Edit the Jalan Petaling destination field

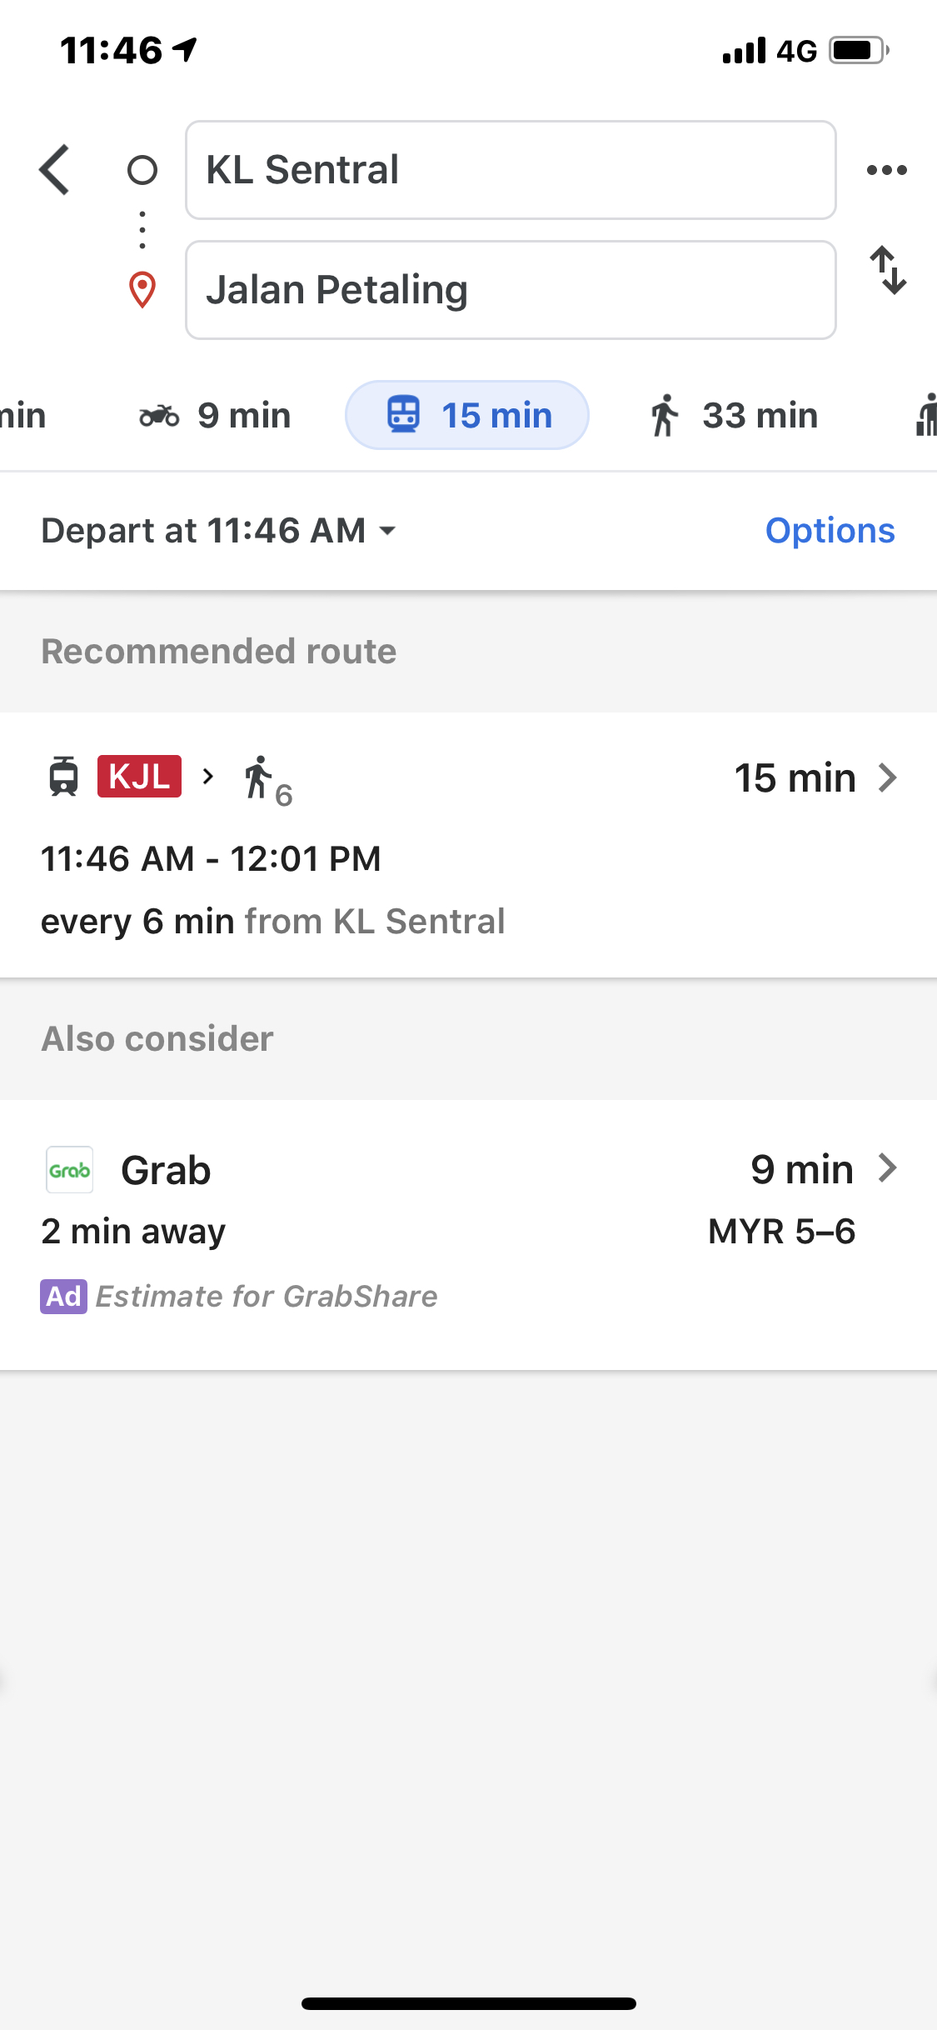(x=510, y=290)
